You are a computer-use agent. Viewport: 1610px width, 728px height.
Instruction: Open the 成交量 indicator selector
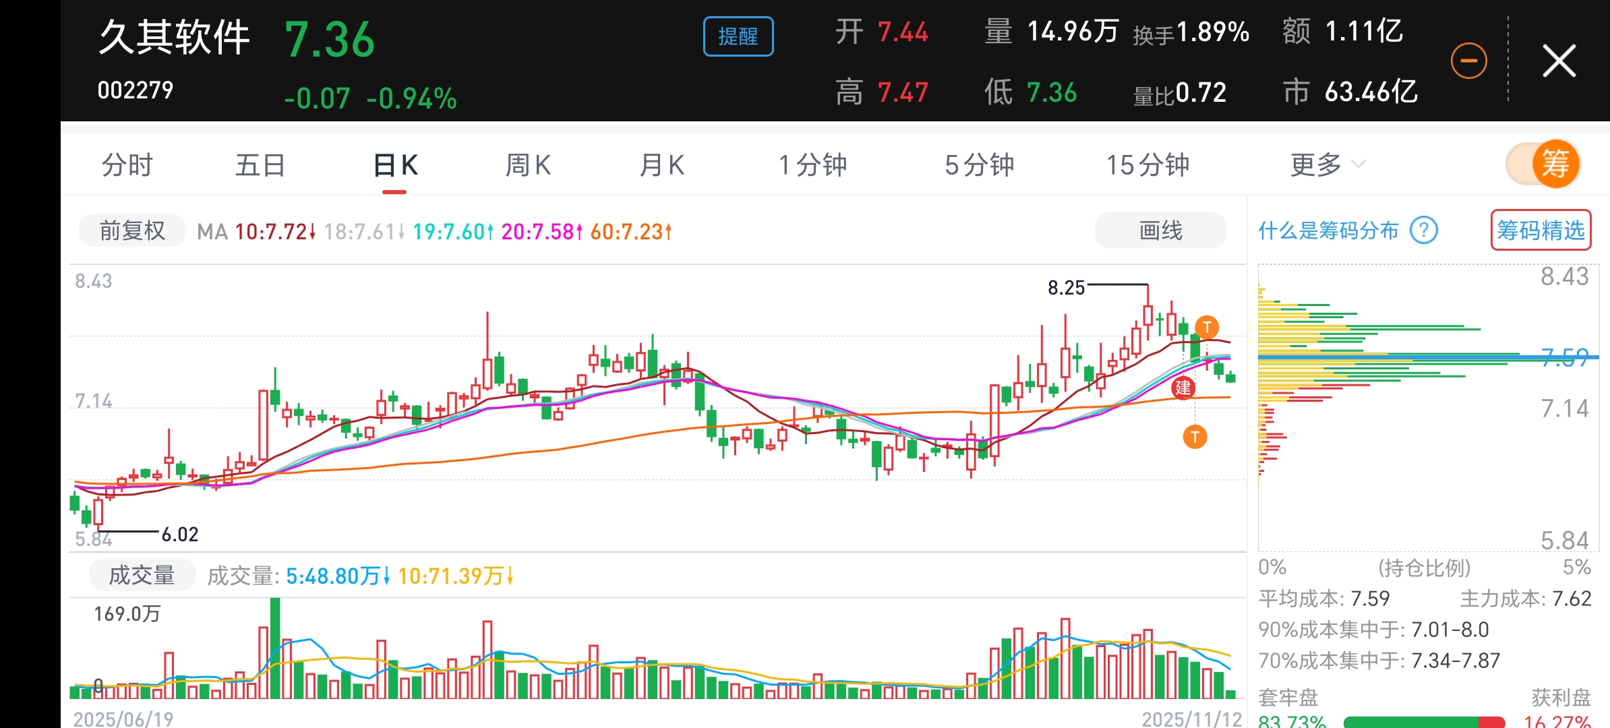(142, 575)
